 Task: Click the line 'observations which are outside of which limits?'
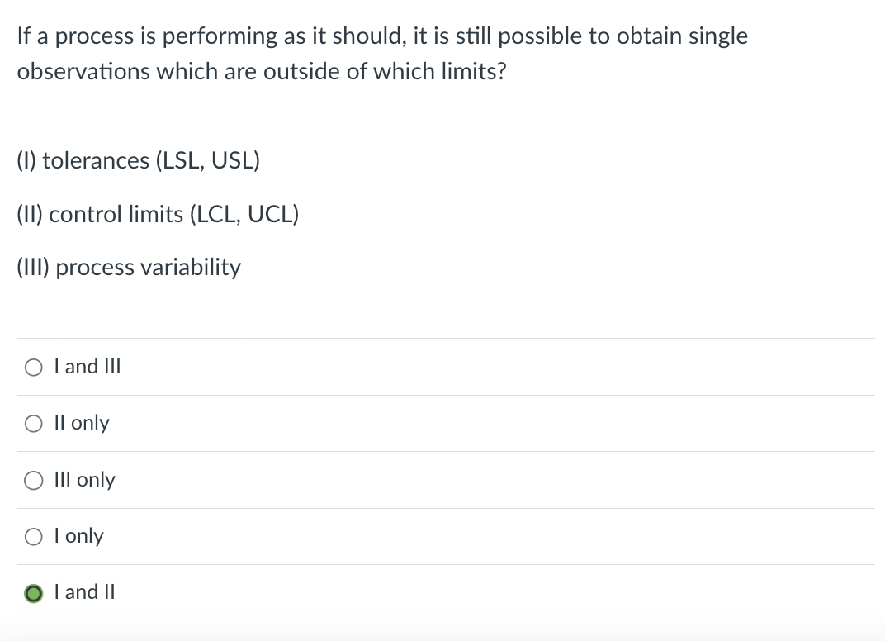[x=262, y=72]
